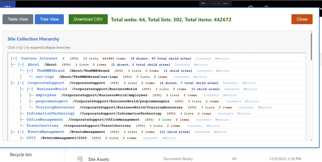Screen dimensions: 322x162
Task: Open Site Assets library in background page
Action: (99, 159)
